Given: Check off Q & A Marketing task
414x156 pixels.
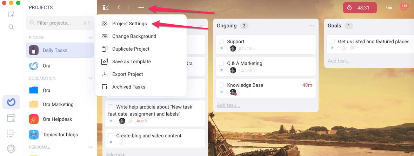Looking at the screenshot, I should click(x=221, y=64).
